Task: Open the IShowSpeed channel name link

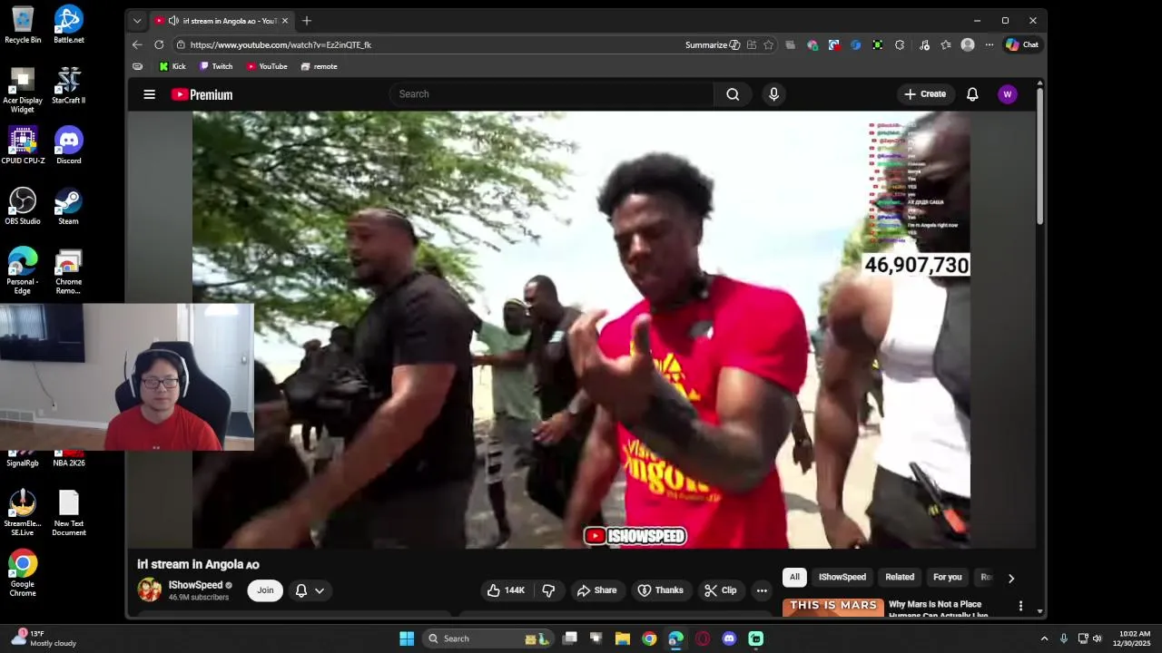Action: pos(195,585)
